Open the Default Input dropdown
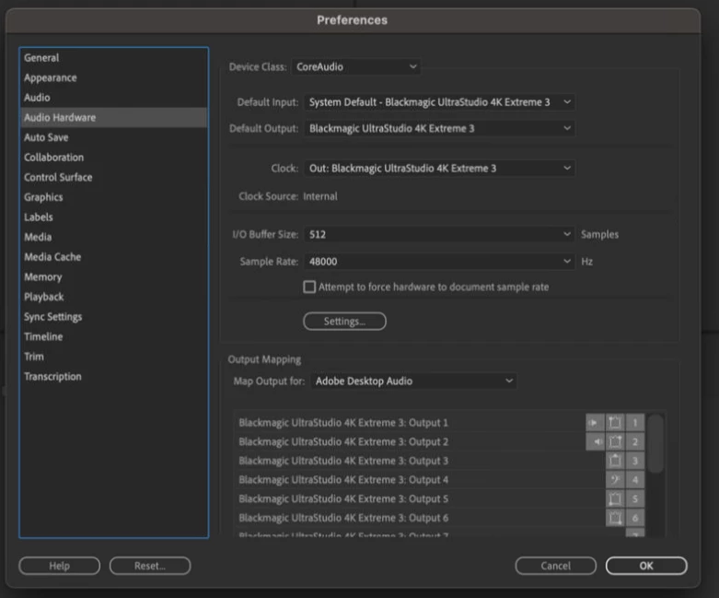This screenshot has width=719, height=598. [439, 102]
